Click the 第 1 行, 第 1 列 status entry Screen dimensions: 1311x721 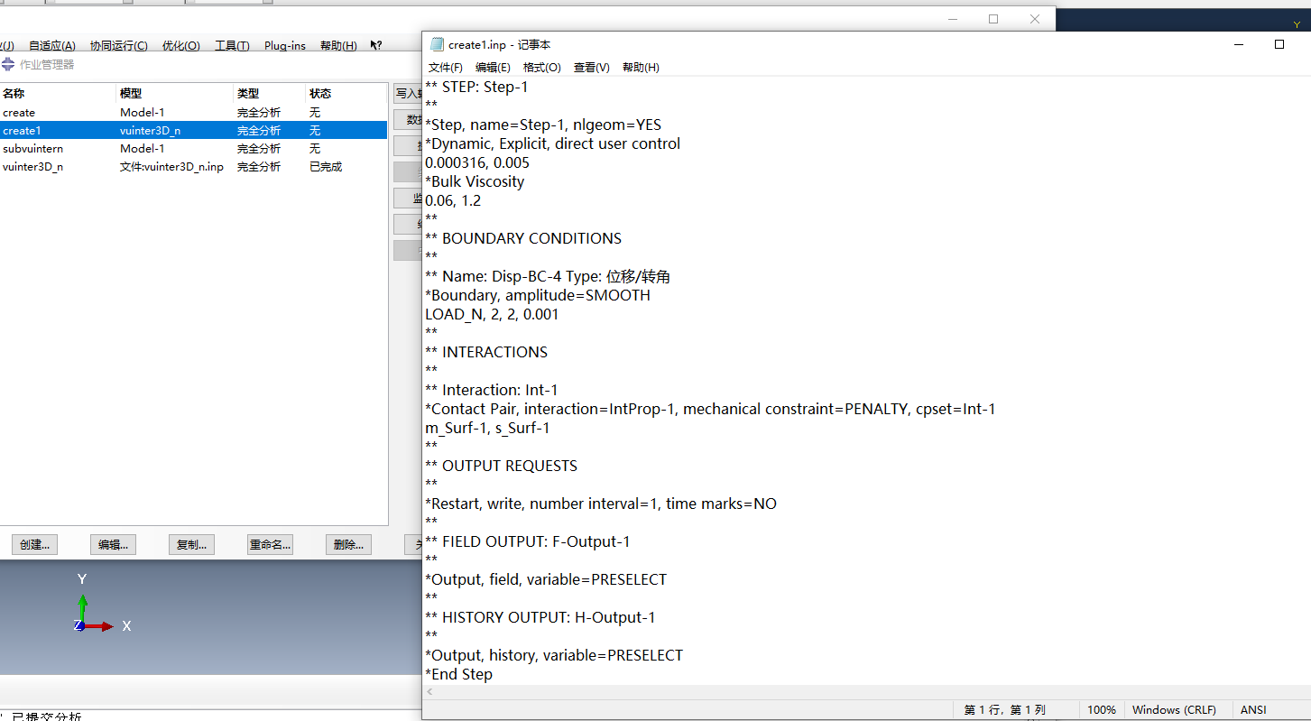pyautogui.click(x=1004, y=710)
